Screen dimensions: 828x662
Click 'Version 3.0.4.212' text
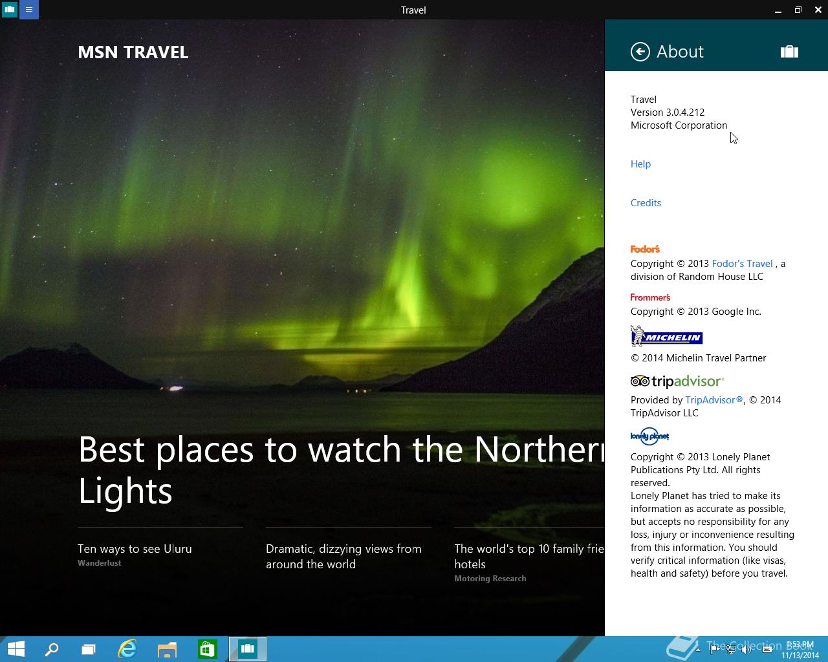click(668, 112)
